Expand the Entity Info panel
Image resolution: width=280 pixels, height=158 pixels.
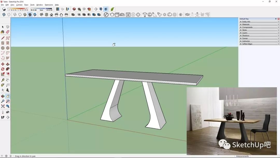[x=246, y=22]
